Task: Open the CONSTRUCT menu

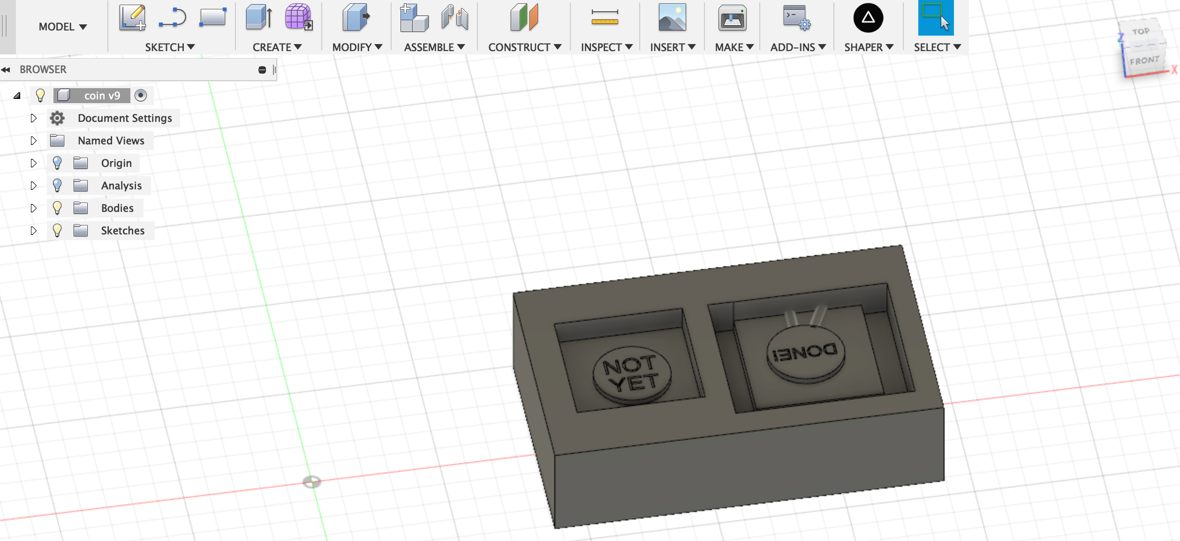Action: point(524,47)
